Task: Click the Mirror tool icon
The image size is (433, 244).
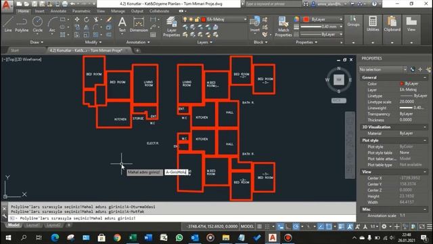Action: click(x=87, y=27)
